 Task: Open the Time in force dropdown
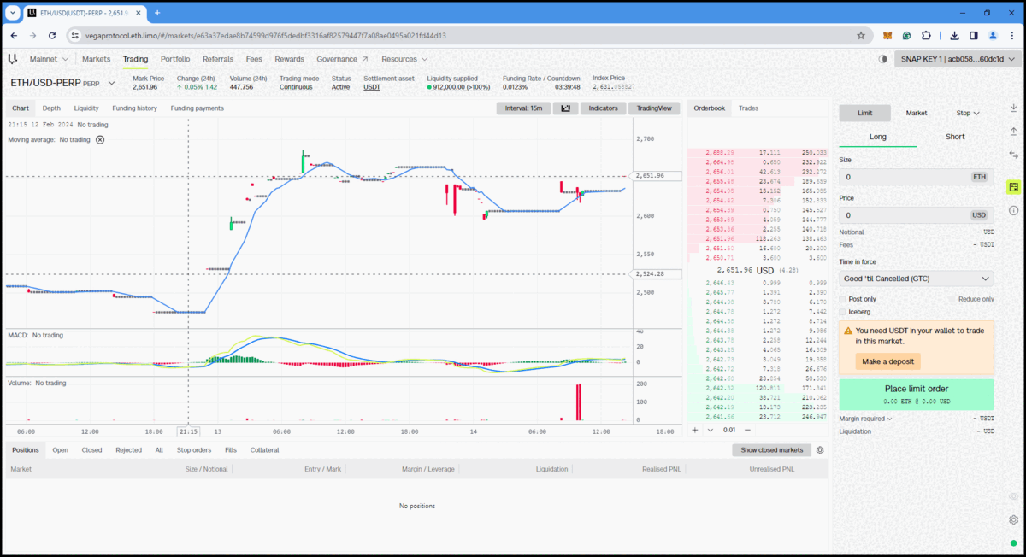pyautogui.click(x=916, y=278)
